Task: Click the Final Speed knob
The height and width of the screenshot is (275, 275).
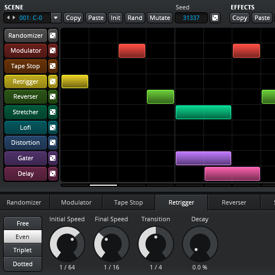Action: [x=111, y=244]
